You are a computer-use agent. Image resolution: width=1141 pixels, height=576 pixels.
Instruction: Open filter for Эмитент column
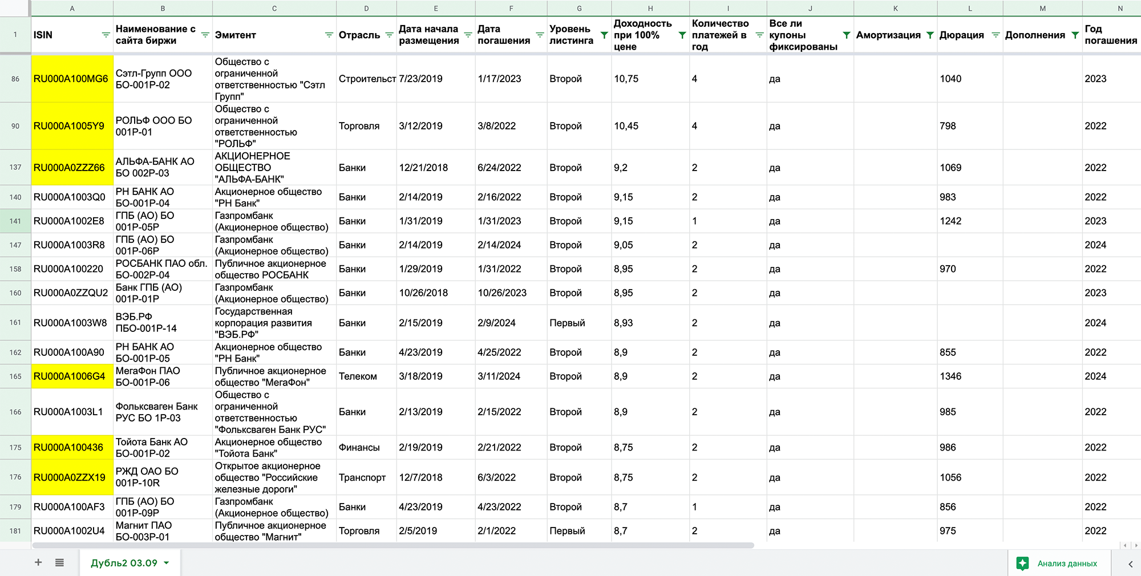329,35
